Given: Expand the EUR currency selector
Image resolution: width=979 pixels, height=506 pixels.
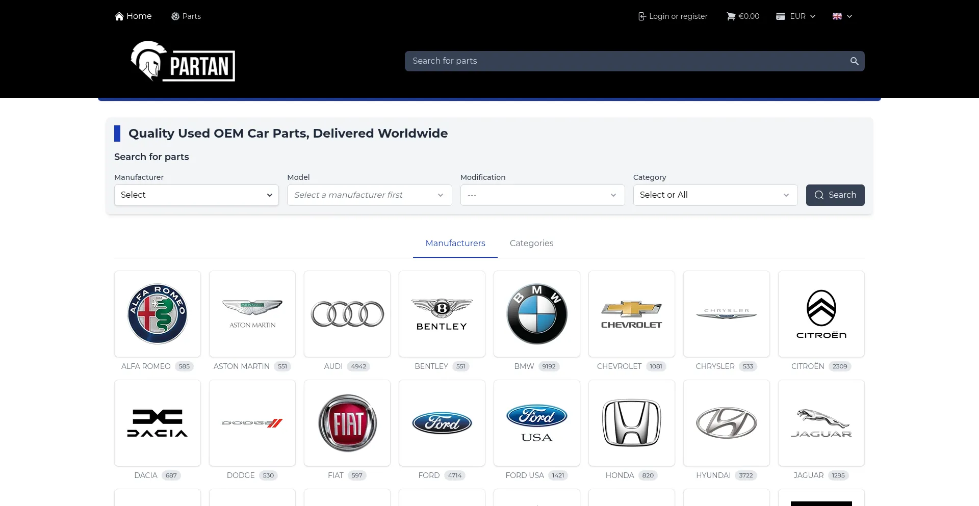Looking at the screenshot, I should (x=796, y=16).
